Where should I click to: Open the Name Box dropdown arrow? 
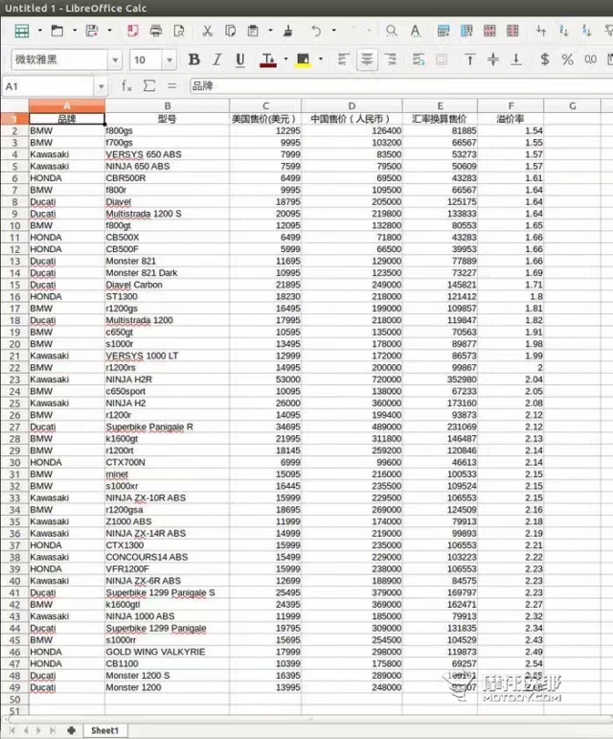tap(101, 86)
